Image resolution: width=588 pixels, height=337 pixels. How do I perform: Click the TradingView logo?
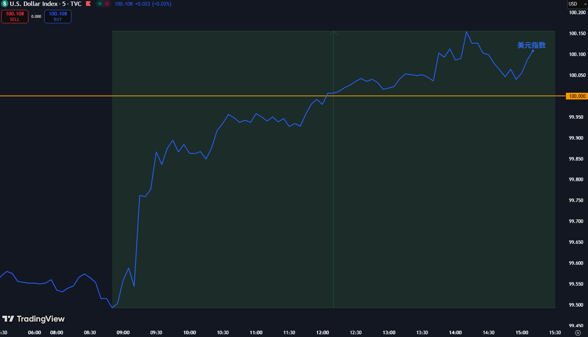[34, 319]
